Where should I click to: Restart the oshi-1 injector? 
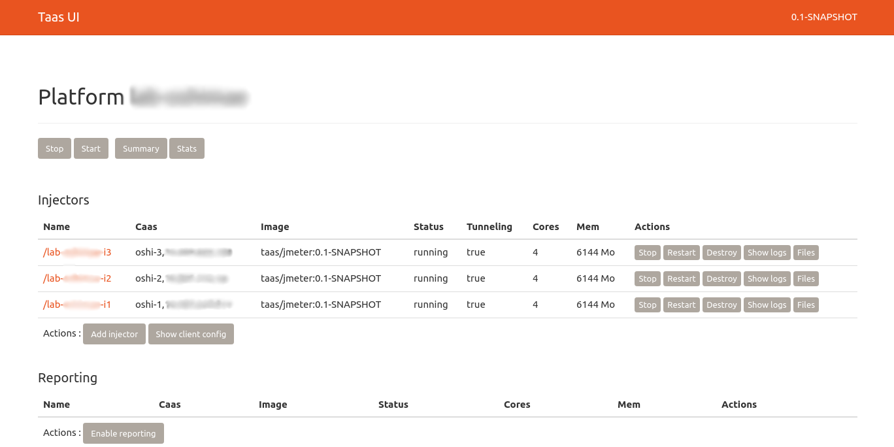pyautogui.click(x=681, y=305)
